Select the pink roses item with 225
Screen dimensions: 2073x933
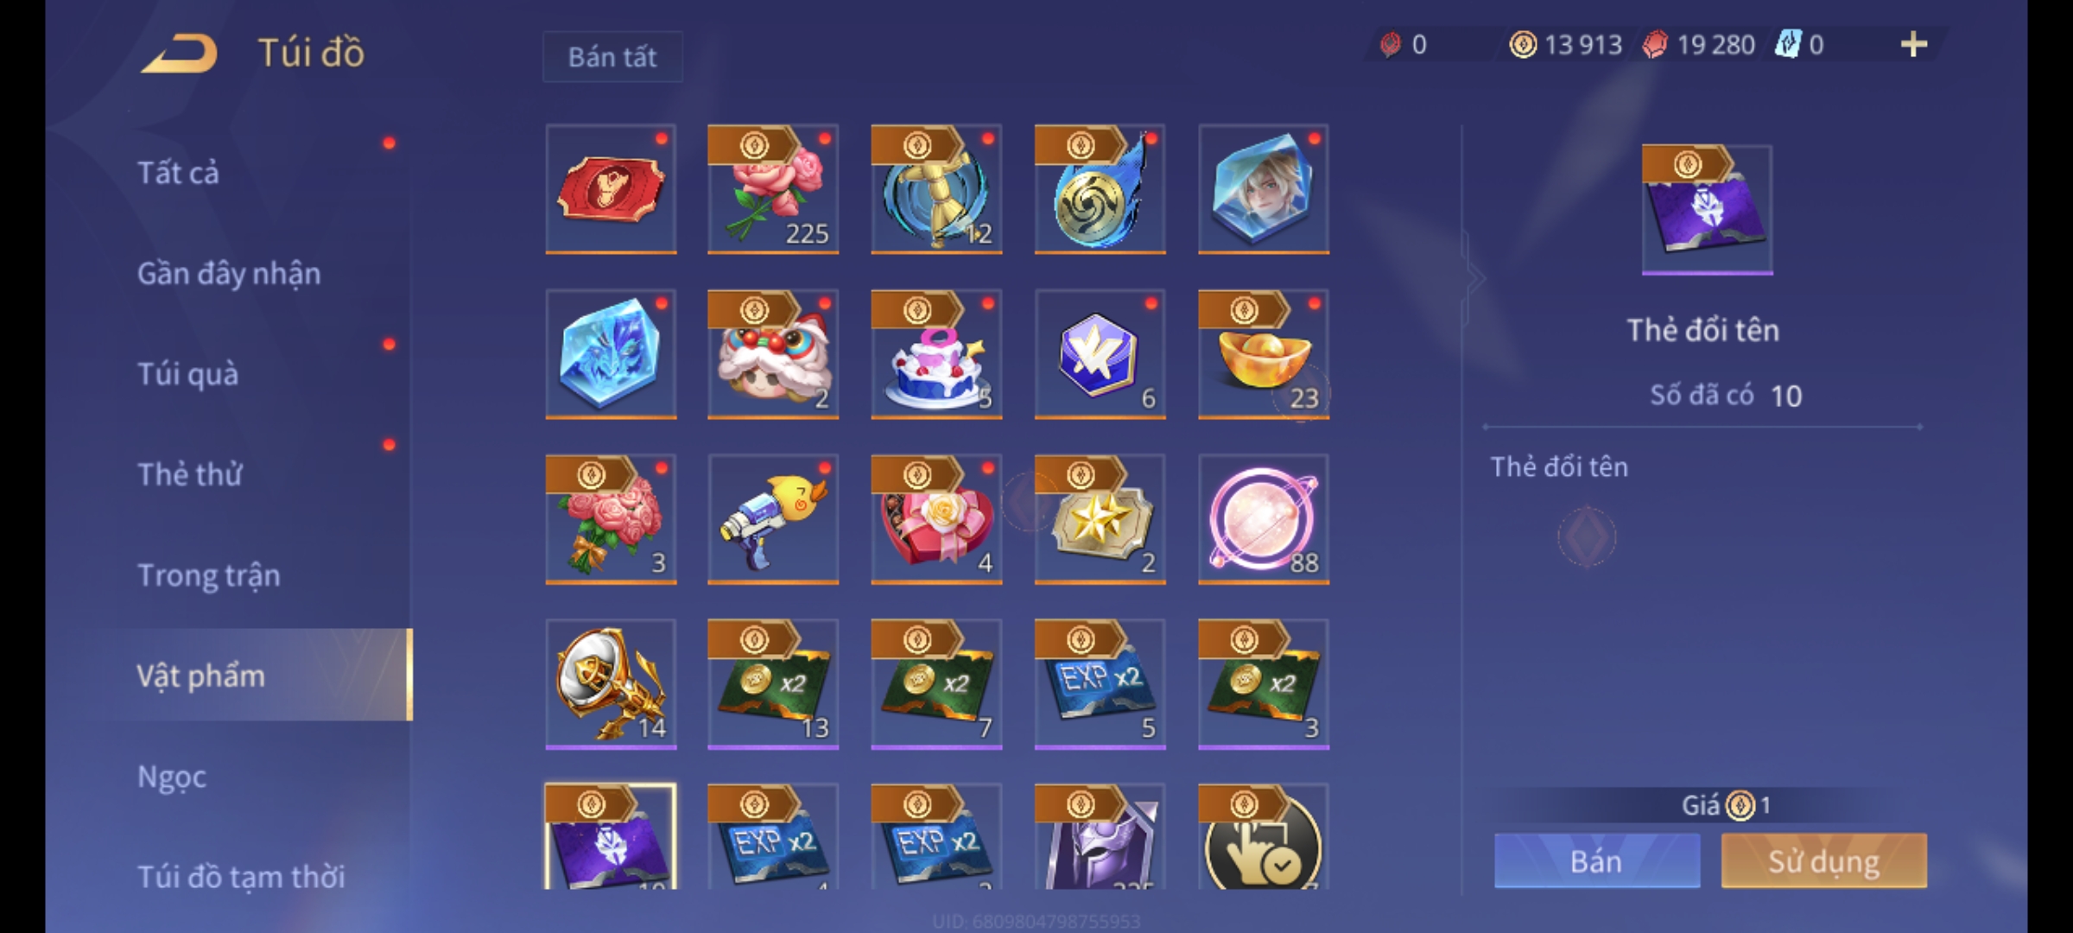click(x=773, y=189)
